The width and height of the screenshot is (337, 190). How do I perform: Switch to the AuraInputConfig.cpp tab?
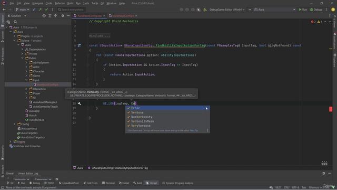90,16
